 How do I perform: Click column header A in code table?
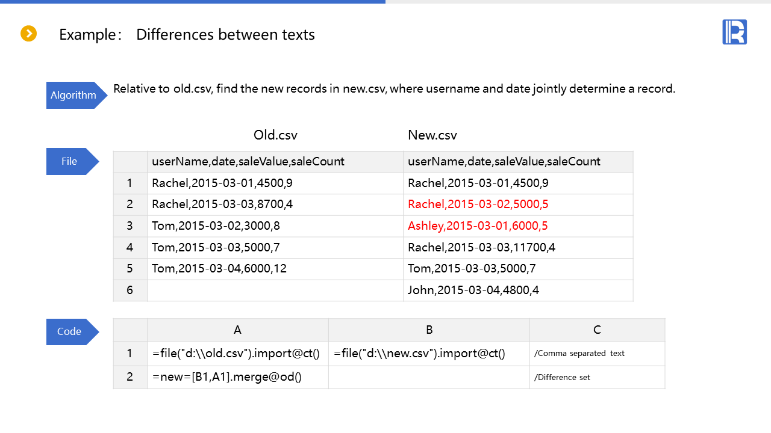click(x=237, y=330)
